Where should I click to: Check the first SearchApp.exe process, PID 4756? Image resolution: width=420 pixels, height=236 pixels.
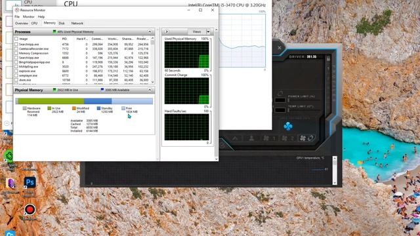(16, 44)
